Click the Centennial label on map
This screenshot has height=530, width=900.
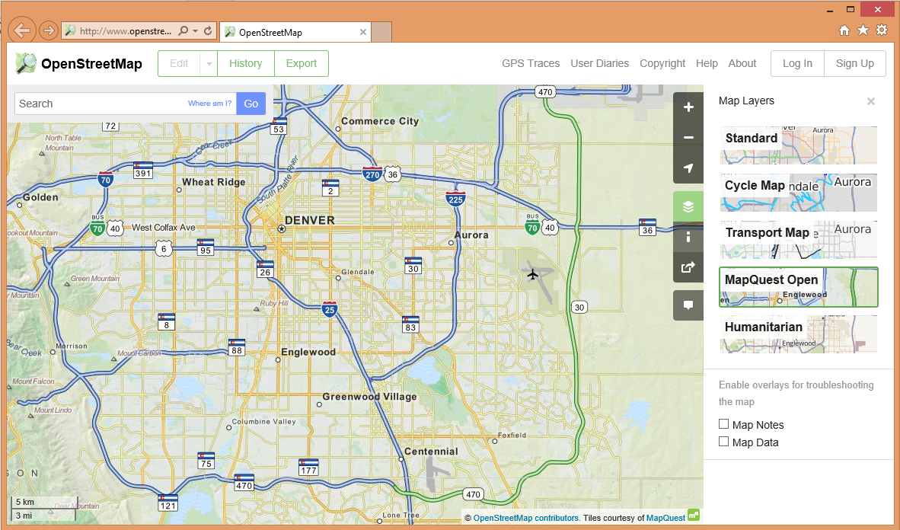point(431,452)
